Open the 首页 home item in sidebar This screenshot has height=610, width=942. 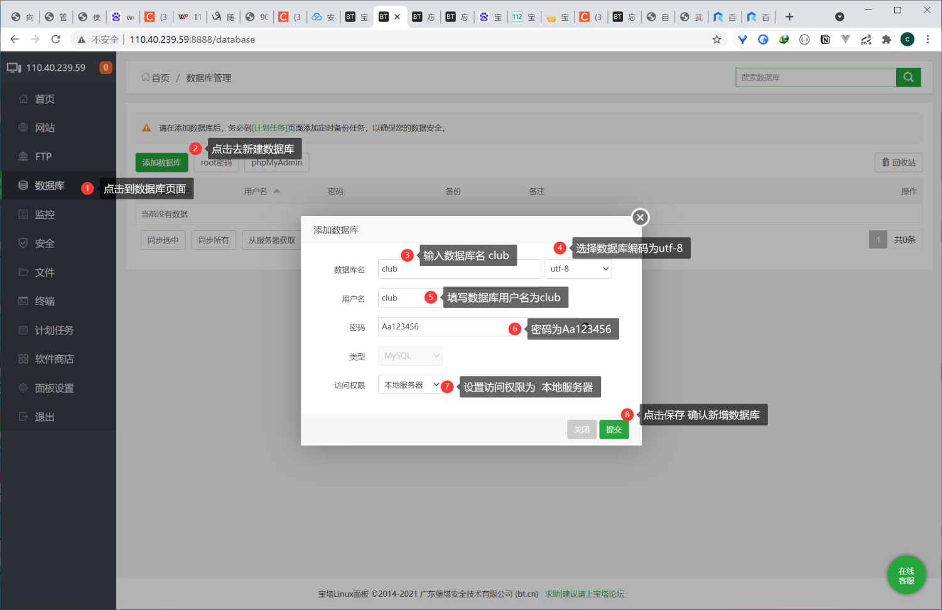(45, 99)
